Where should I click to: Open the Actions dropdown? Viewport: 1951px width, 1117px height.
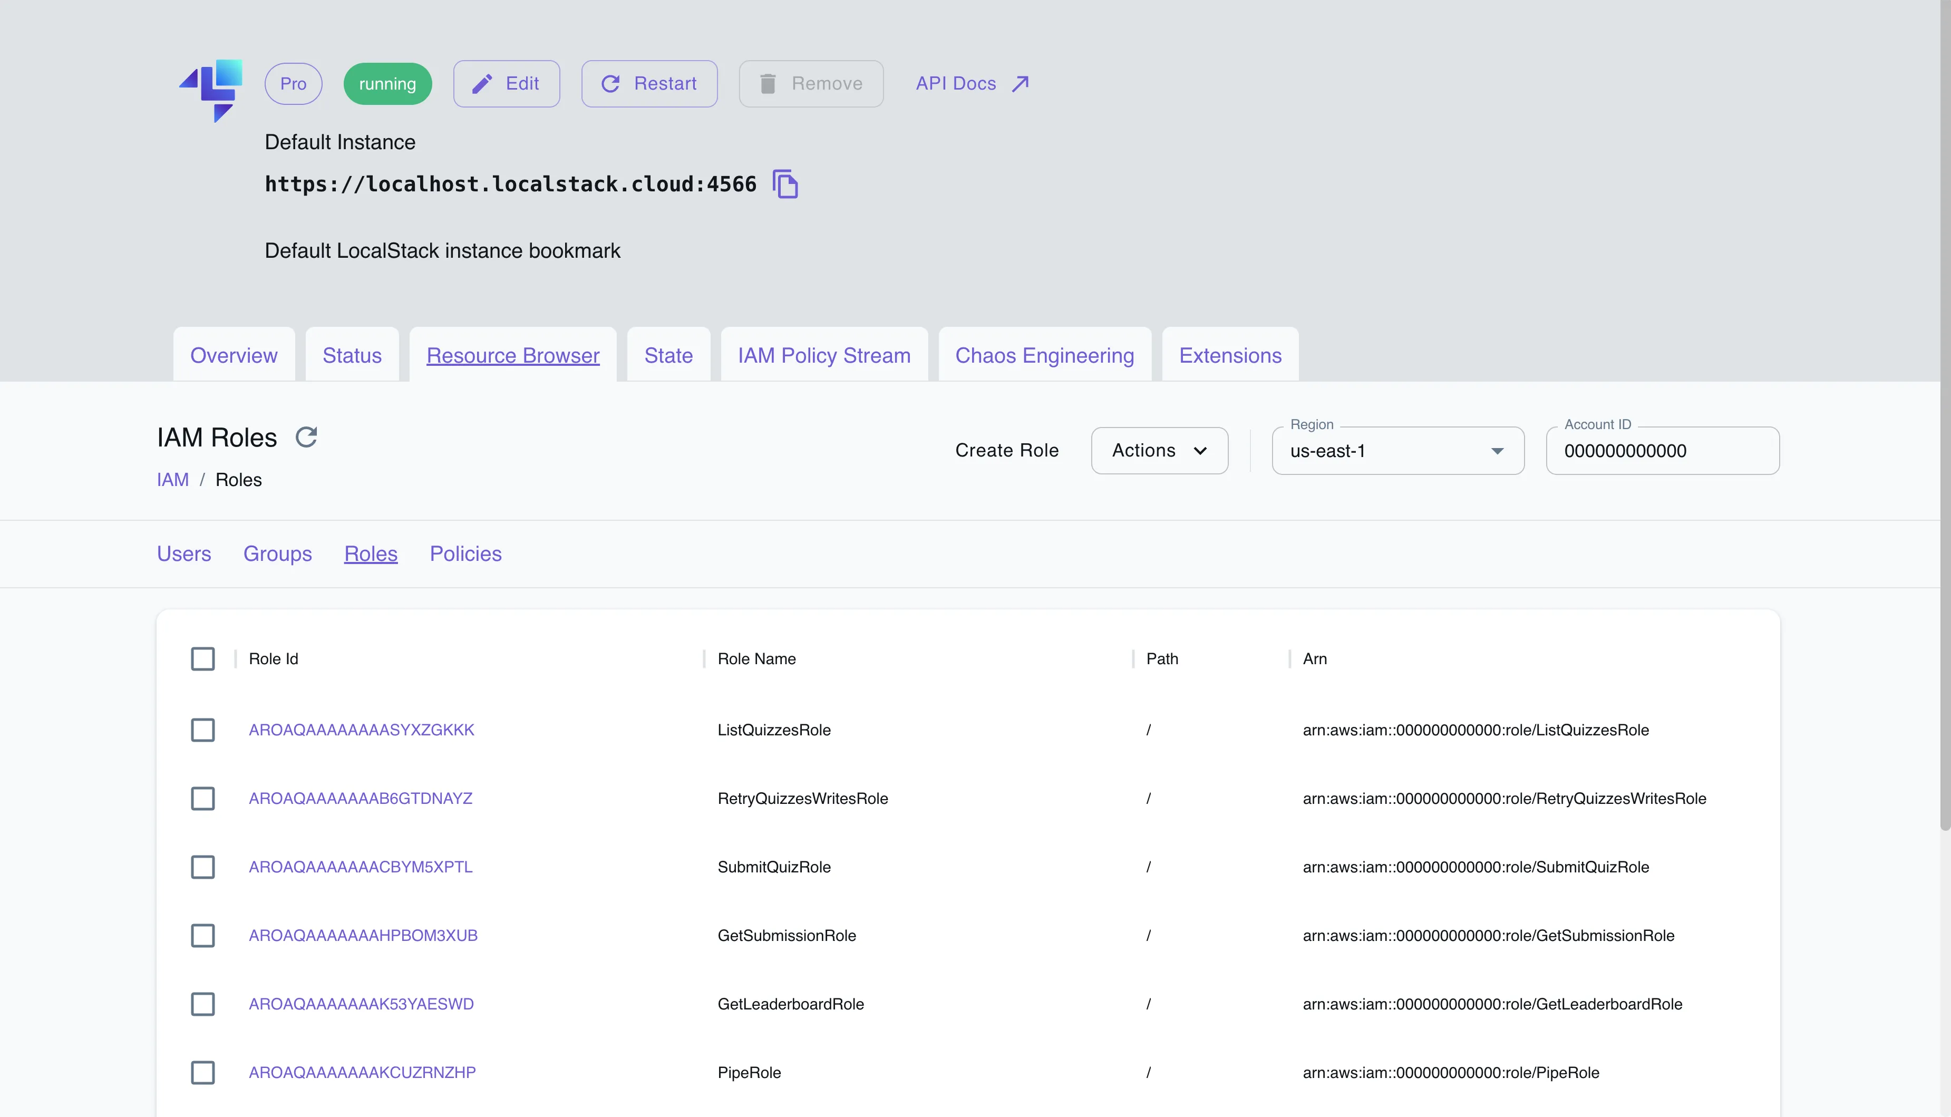click(x=1159, y=450)
